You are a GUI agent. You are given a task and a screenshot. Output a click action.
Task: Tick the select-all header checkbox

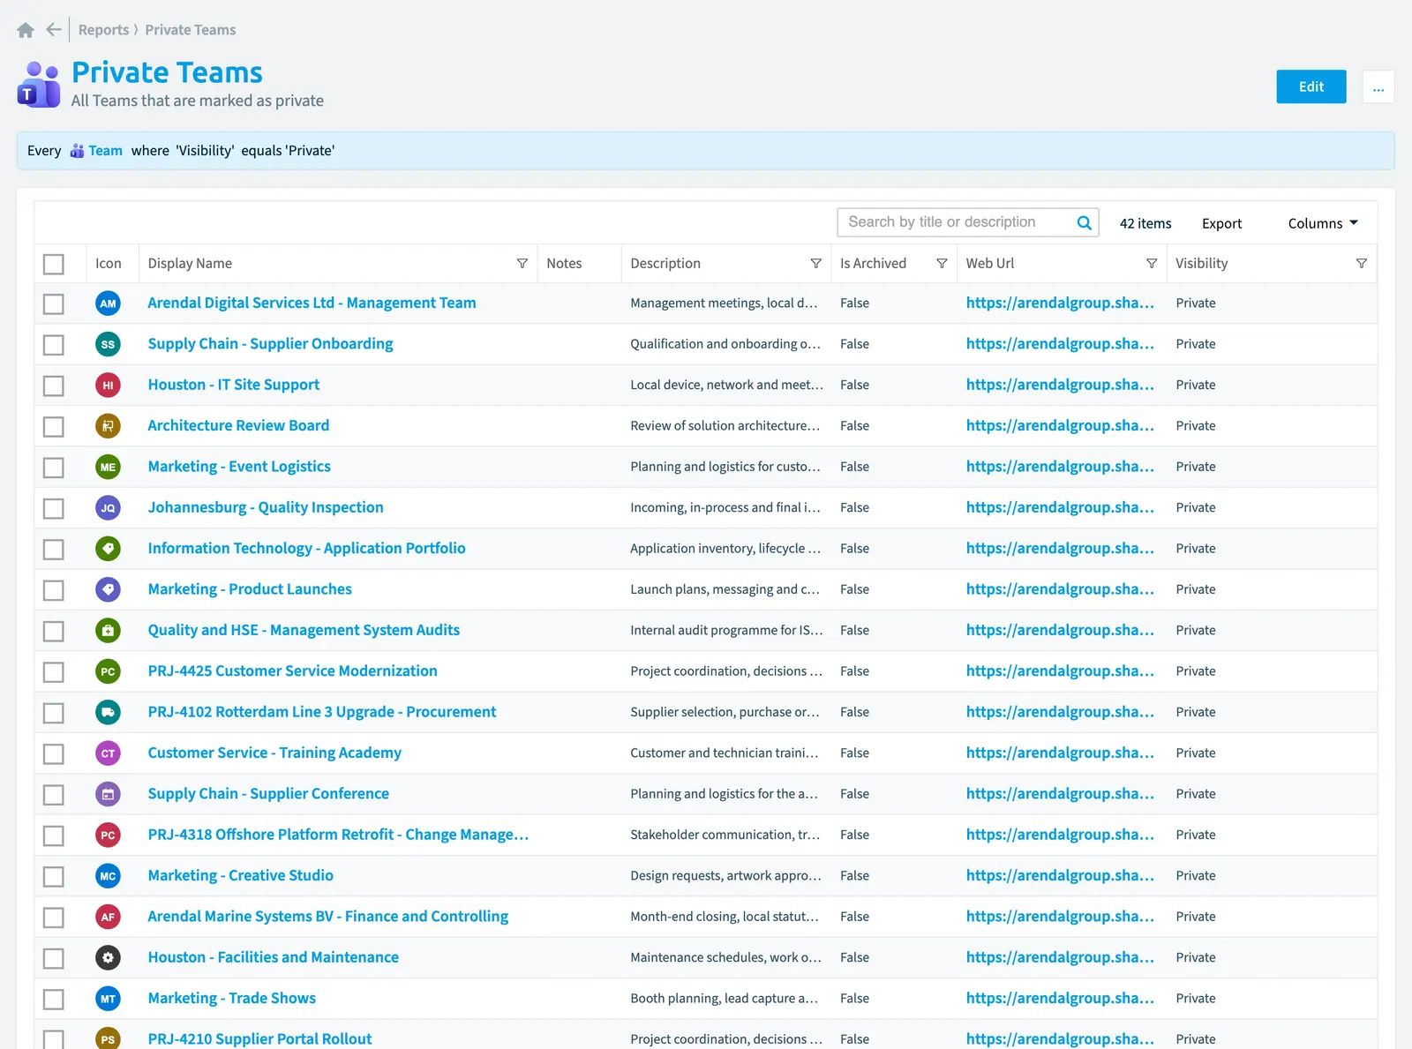pos(54,264)
